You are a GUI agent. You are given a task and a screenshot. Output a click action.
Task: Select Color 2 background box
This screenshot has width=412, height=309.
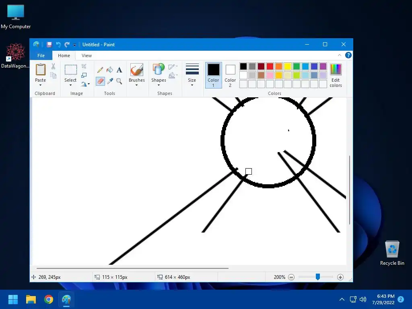230,75
